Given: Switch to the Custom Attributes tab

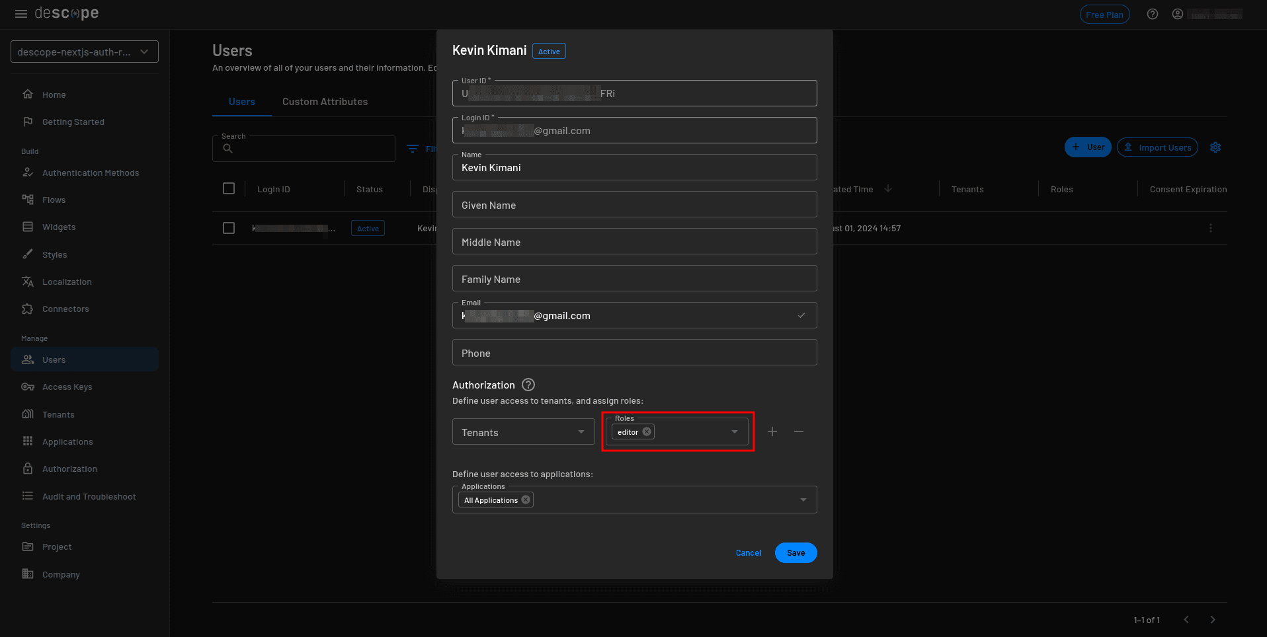Looking at the screenshot, I should coord(325,101).
